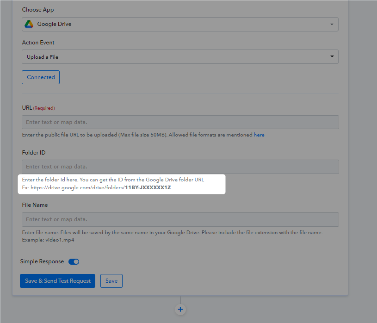377x323 pixels.
Task: Open the Choose App dropdown showing Google Drive
Action: (x=180, y=24)
